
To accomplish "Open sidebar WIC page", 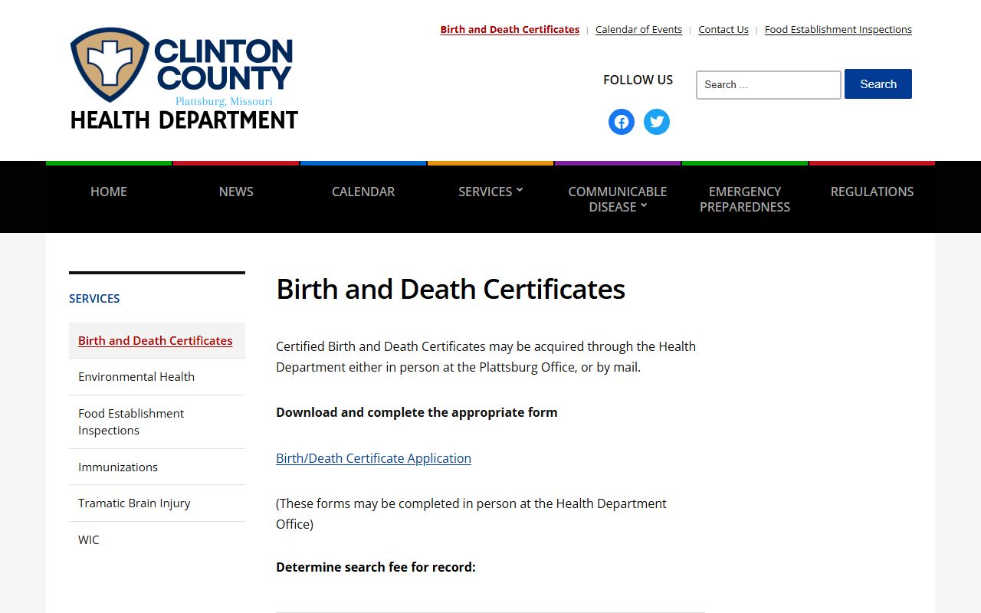I will (x=89, y=540).
